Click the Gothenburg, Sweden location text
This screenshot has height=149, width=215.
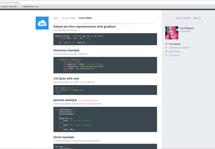tap(179, 48)
